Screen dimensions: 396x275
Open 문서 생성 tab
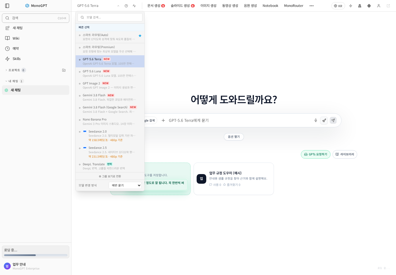156,6
